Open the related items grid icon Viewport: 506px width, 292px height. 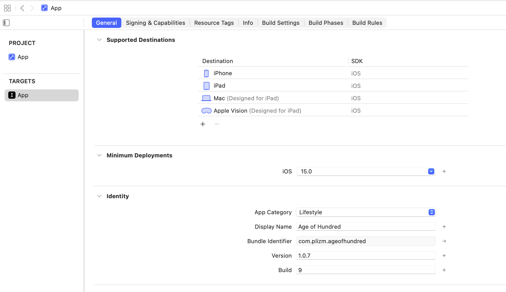pyautogui.click(x=8, y=8)
